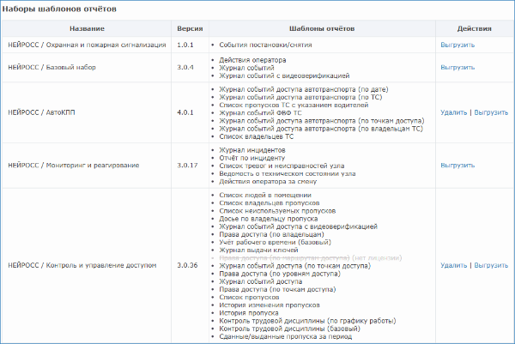
Task: Click Выгрузить for Мониторинг и реагирование
Action: pyautogui.click(x=457, y=166)
